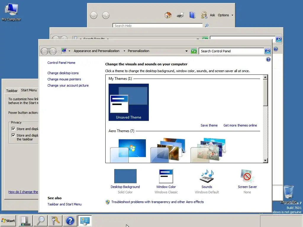Viewport: 303px width, 227px height.
Task: Open Options dropdown arrow in Help window
Action: tap(232, 15)
